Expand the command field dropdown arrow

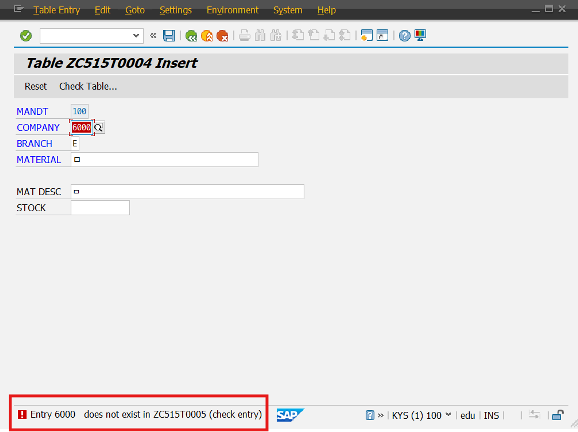click(136, 36)
